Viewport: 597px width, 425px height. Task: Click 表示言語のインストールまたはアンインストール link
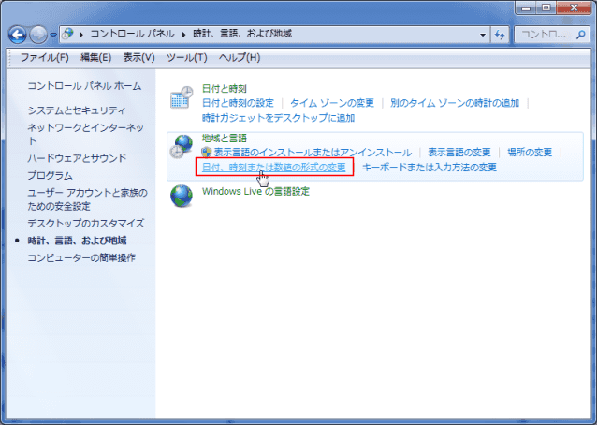(x=313, y=153)
